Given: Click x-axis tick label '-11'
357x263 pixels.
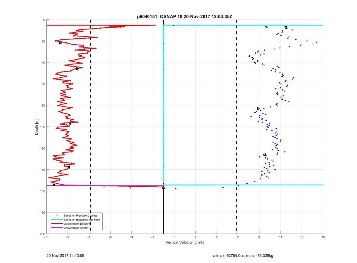Looking at the screenshot, I should pos(46,237).
